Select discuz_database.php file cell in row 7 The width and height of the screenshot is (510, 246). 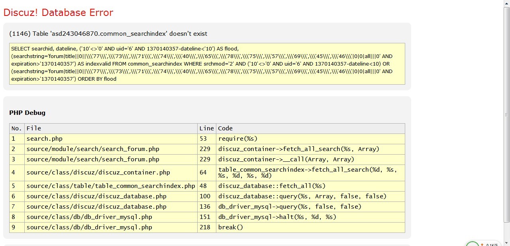(111, 207)
